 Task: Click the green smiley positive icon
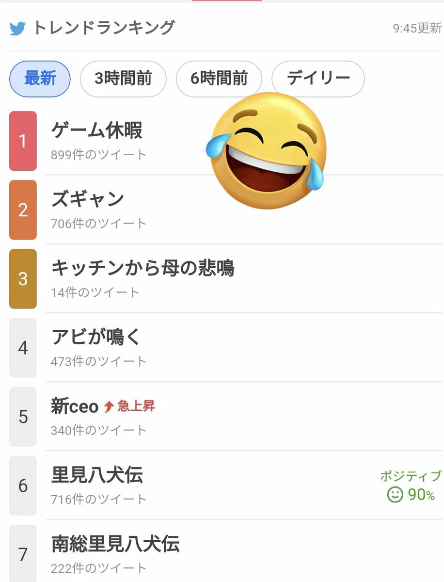pyautogui.click(x=395, y=494)
